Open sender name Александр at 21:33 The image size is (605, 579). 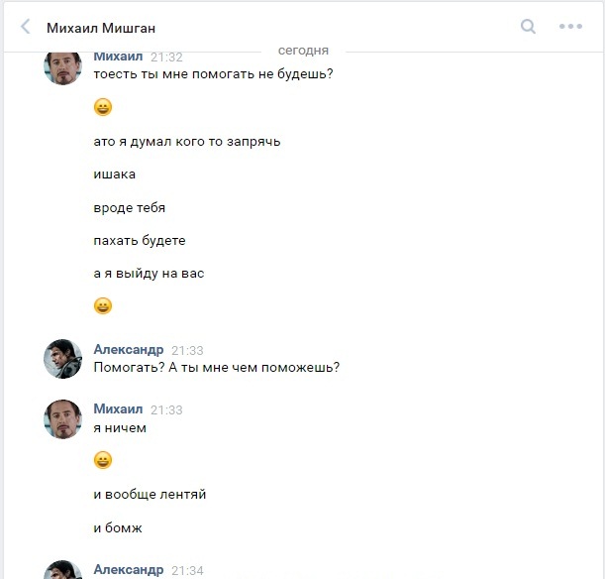pyautogui.click(x=128, y=350)
